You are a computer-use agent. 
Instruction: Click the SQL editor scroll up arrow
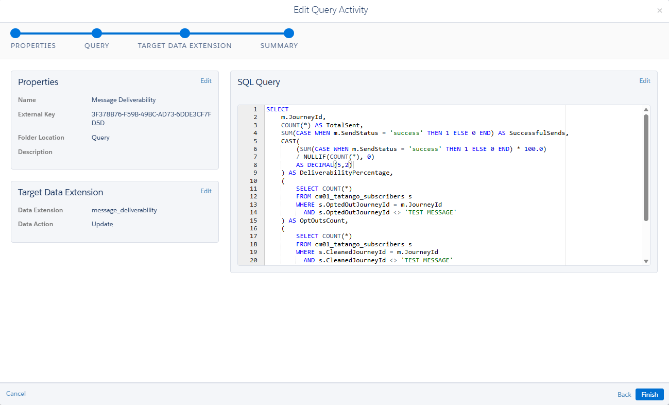(646, 109)
